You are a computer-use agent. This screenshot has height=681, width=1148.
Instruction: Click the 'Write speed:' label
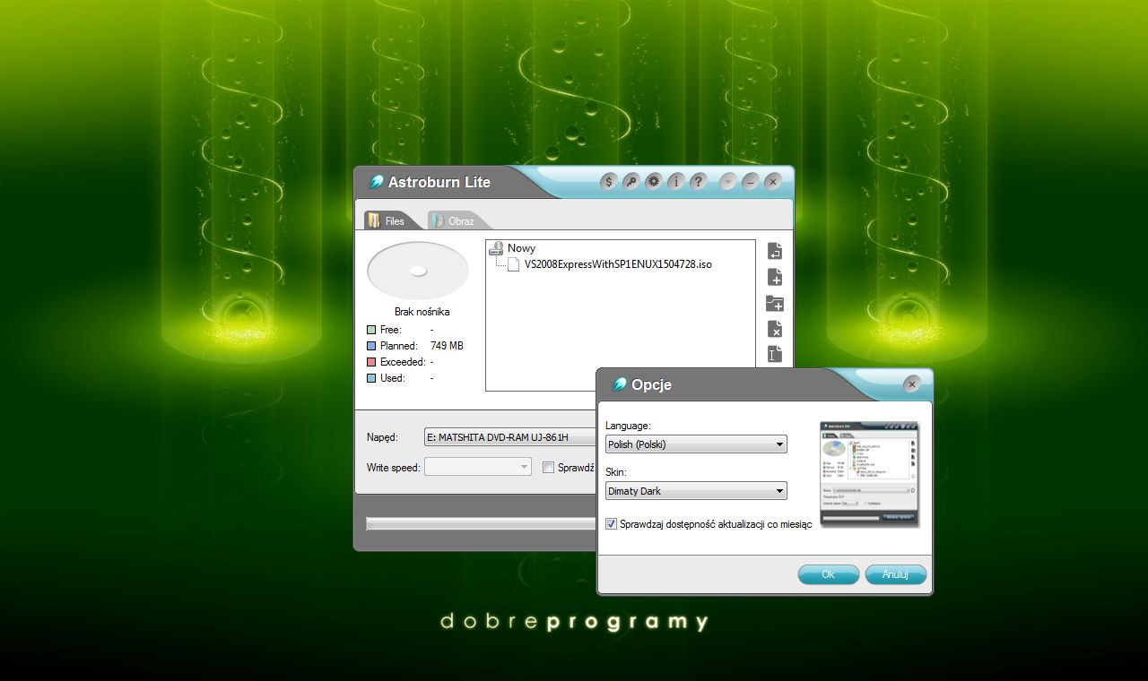[393, 467]
